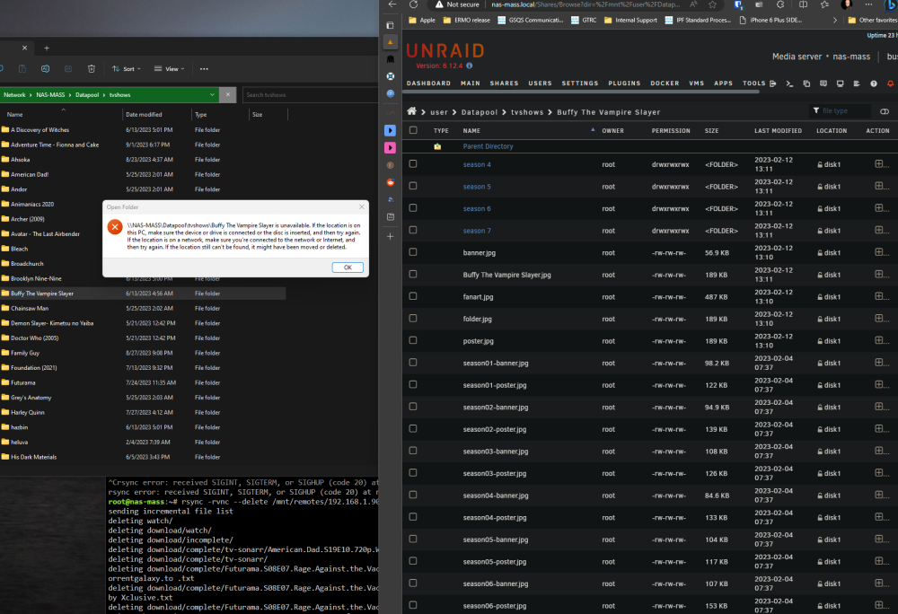
Task: Open Explorer See more three-dot menu
Action: tap(204, 68)
